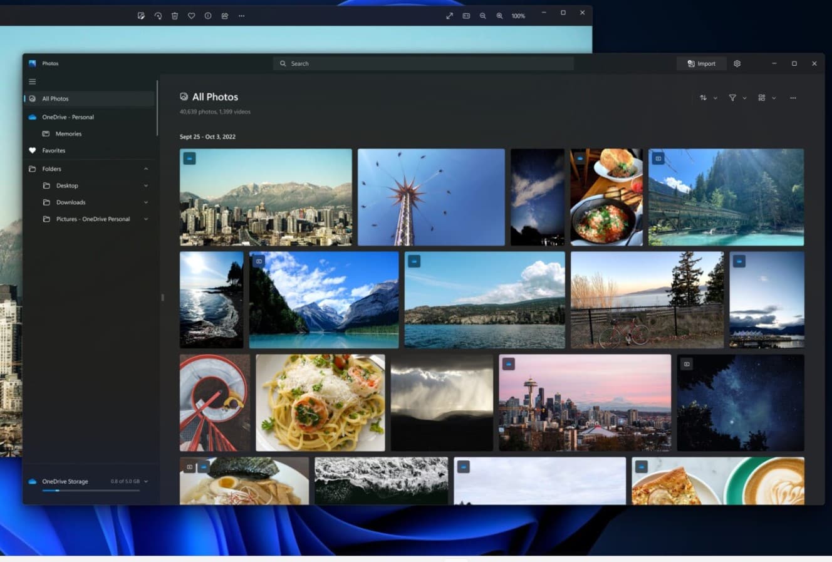The width and height of the screenshot is (832, 562).
Task: Toggle the hamburger navigation menu
Action: 33,81
